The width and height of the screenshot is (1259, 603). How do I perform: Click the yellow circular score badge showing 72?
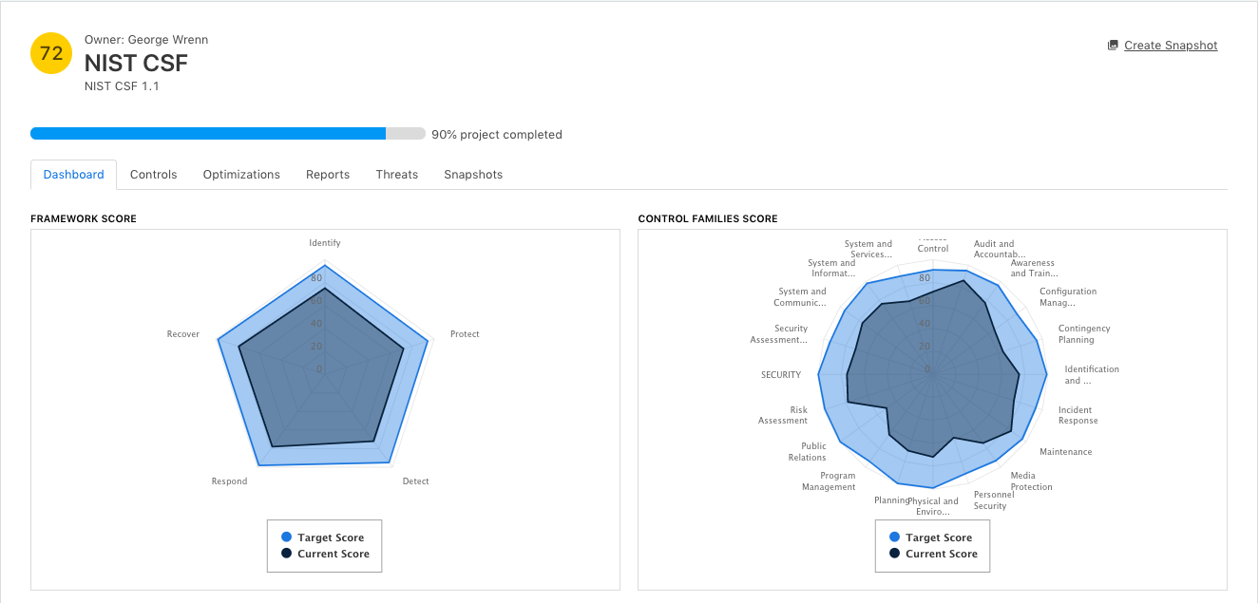click(x=50, y=53)
